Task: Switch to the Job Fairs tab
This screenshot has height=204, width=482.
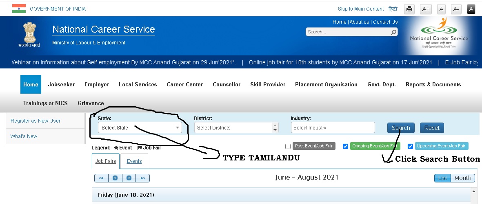Action: coord(106,161)
